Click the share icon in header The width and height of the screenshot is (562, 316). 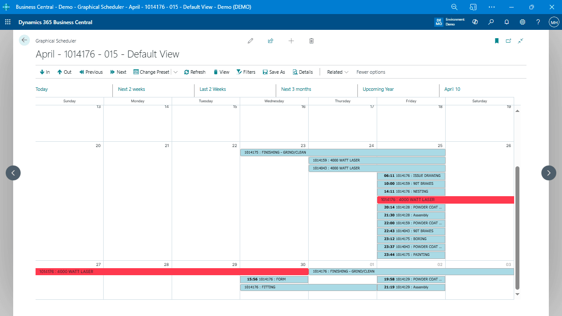(270, 41)
